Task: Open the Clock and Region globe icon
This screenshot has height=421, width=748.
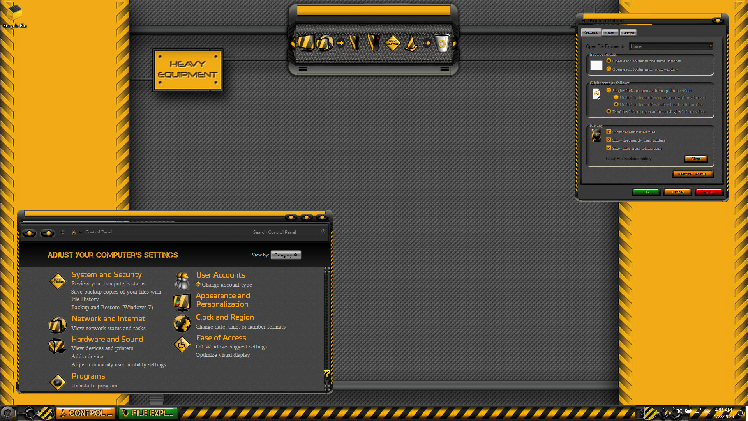Action: click(182, 323)
